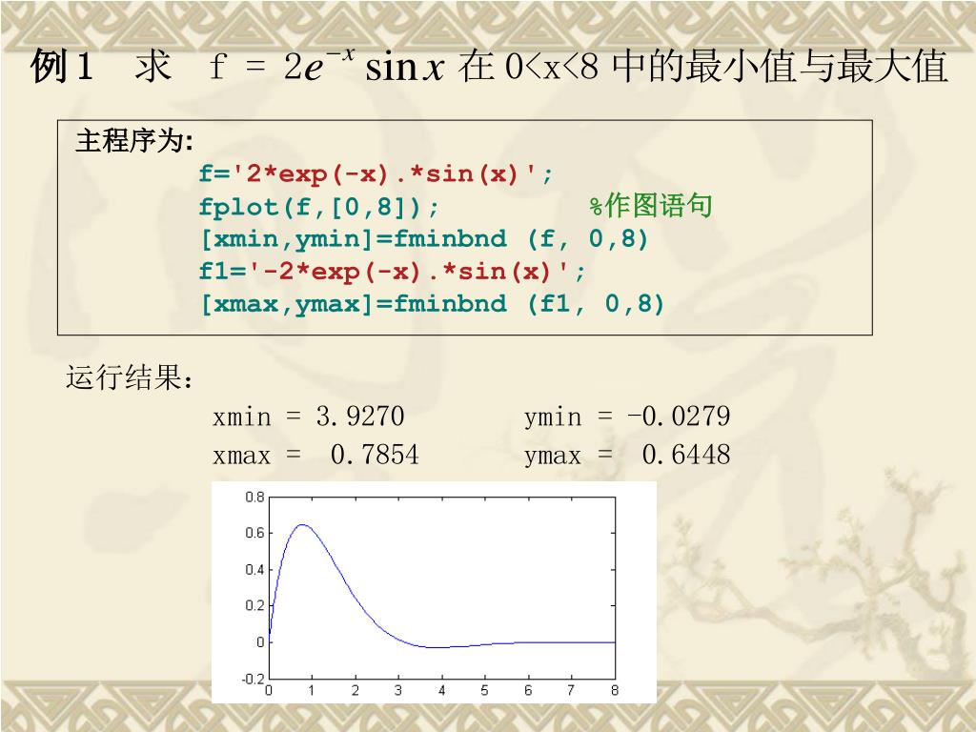Select code line f='2*exp(-x).*sin(x)';

pos(376,173)
